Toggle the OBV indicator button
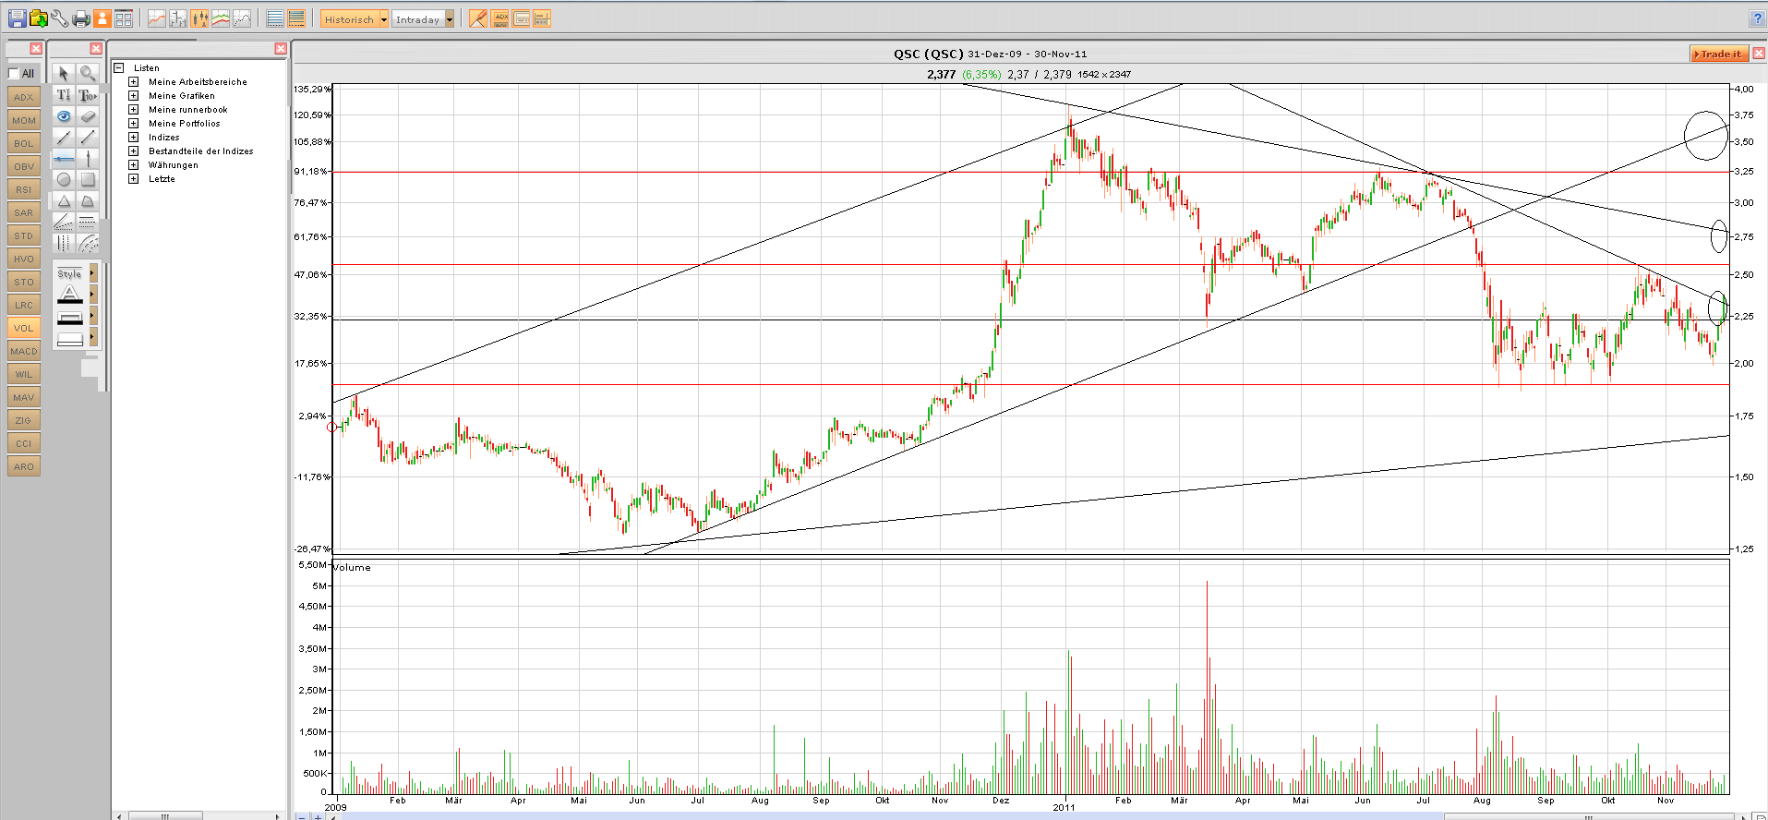1768x820 pixels. coord(23,166)
